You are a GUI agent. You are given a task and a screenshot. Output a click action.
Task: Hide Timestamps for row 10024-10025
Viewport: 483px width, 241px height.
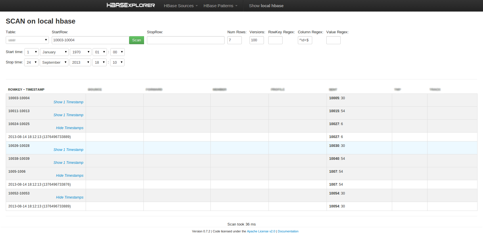70,128
